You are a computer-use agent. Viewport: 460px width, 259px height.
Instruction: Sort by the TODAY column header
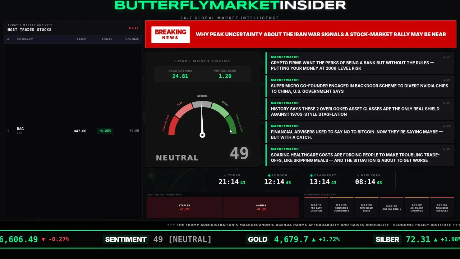107,39
